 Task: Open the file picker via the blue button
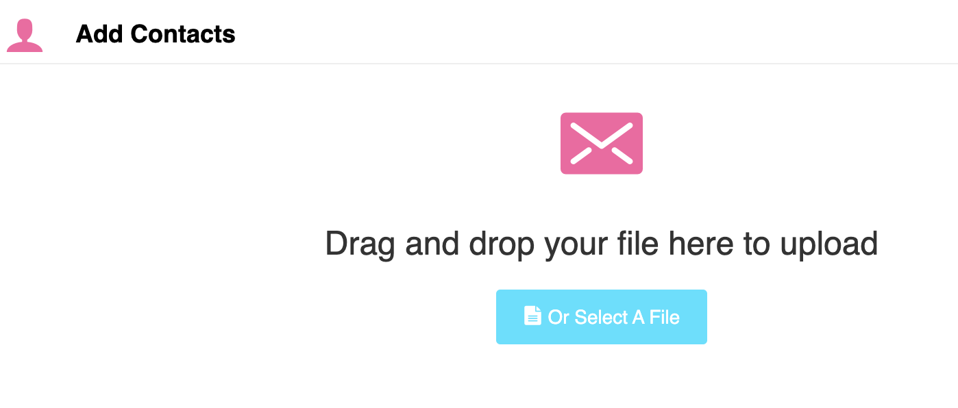(601, 317)
